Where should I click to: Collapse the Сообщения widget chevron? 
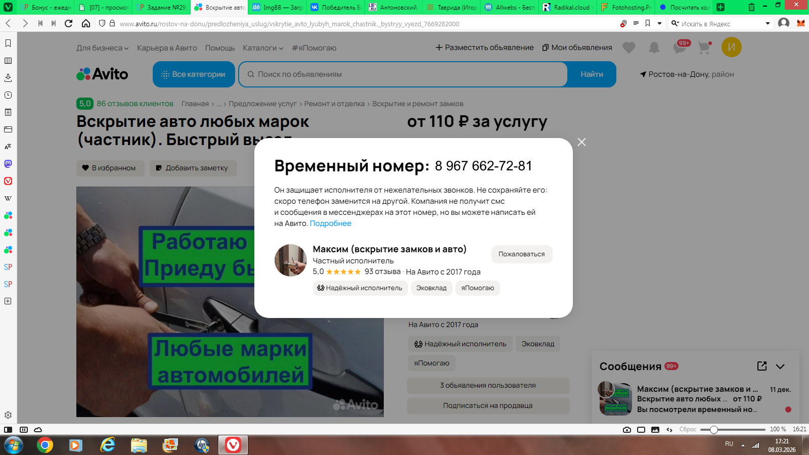780,367
